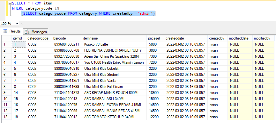
Task: Click modifiedby NULL in TOMATO KETCHUP row
Action: [x=264, y=117]
